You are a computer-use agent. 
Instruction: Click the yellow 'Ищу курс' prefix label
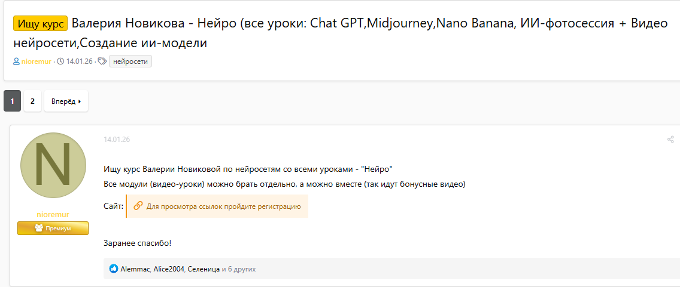pos(40,23)
